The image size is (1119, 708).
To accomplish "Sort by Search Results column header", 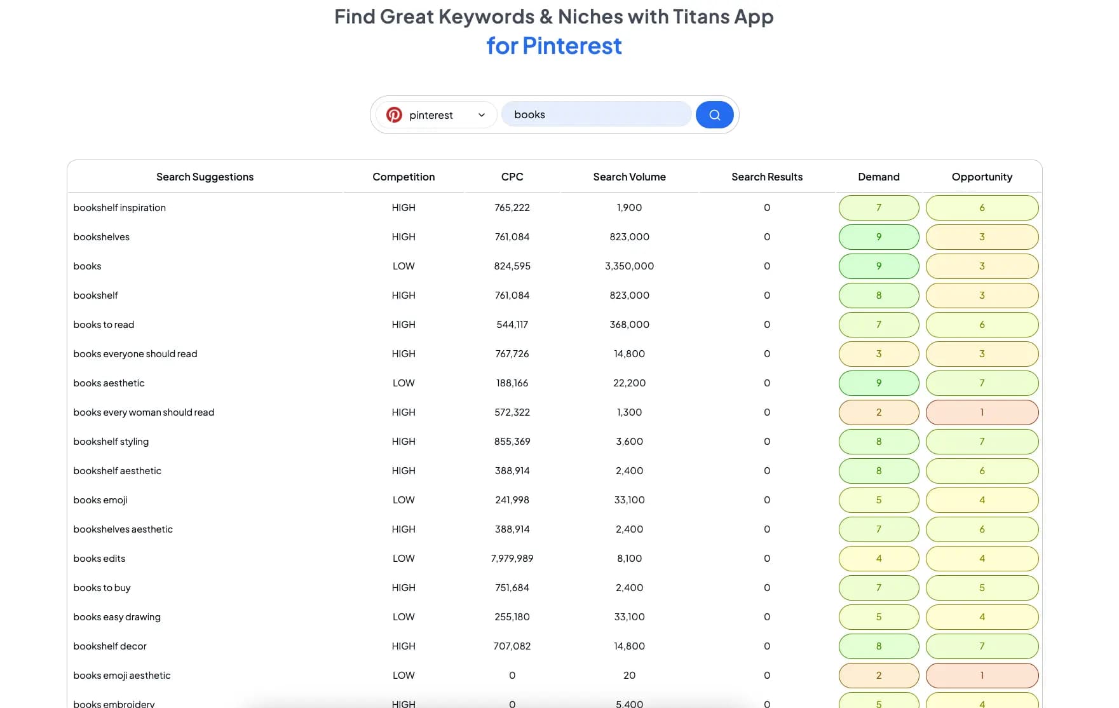I will coord(767,177).
